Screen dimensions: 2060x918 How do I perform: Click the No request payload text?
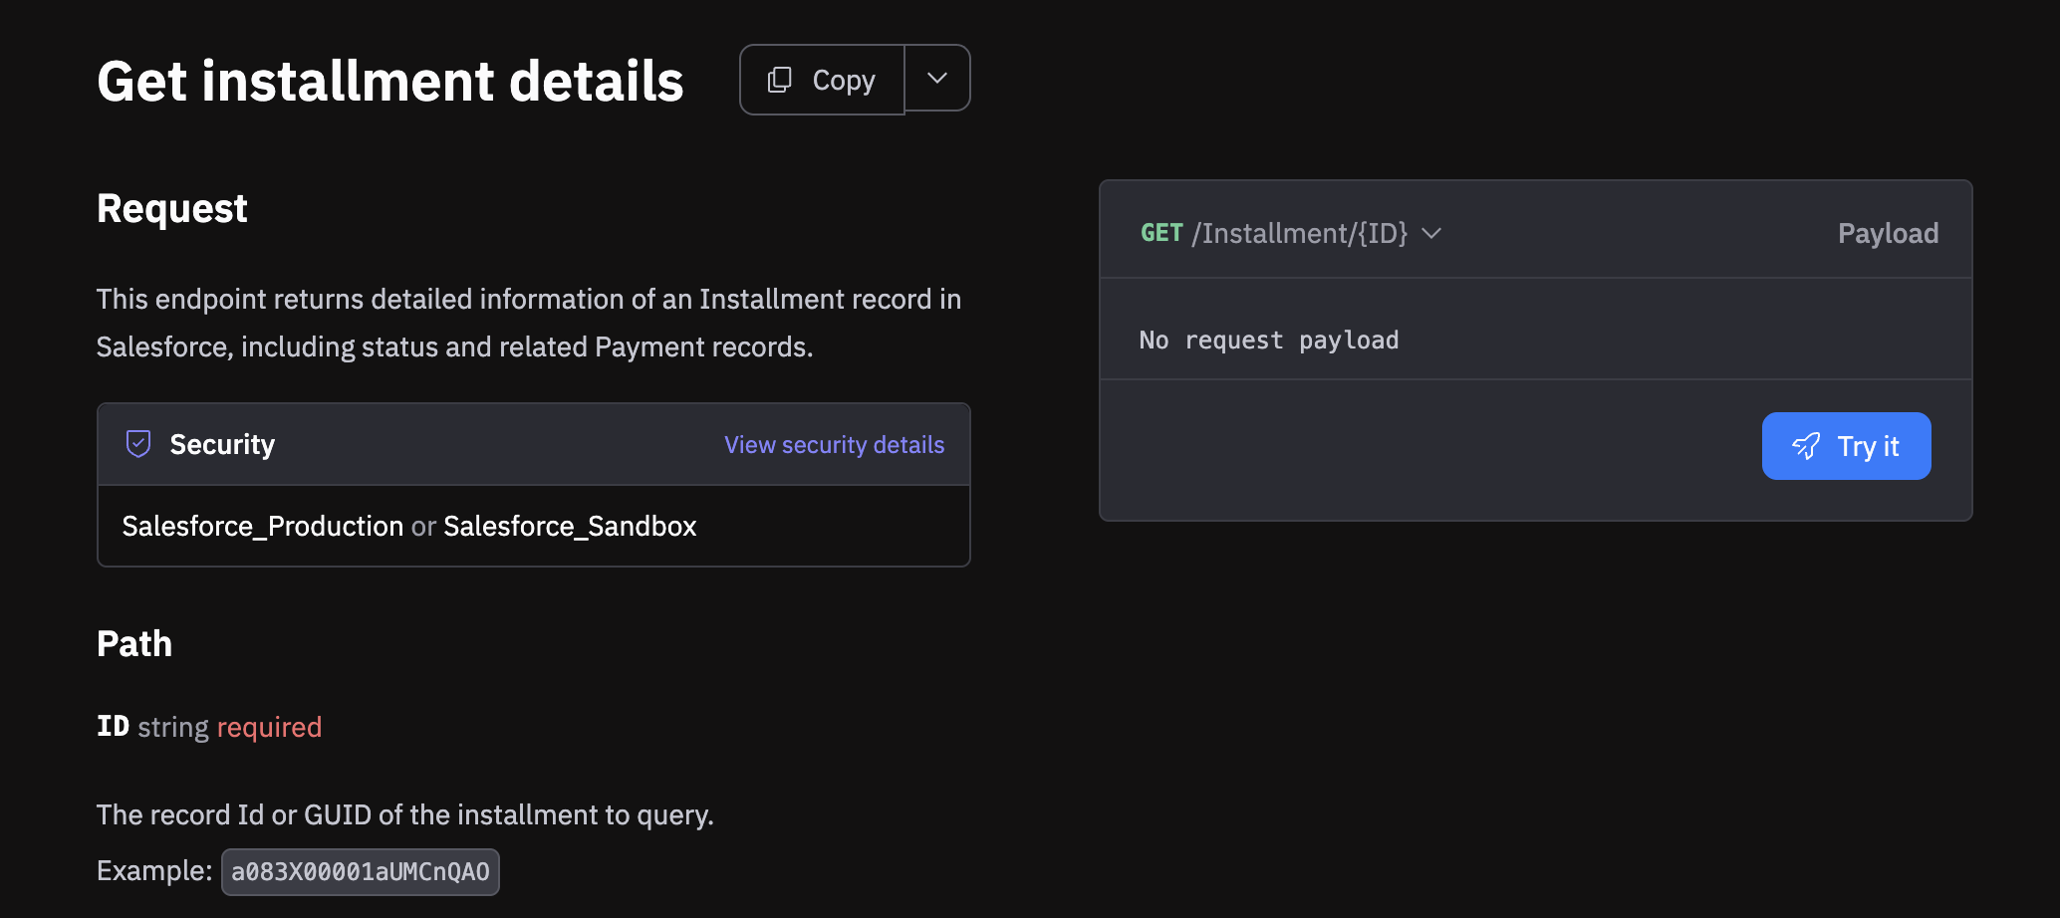(1269, 341)
